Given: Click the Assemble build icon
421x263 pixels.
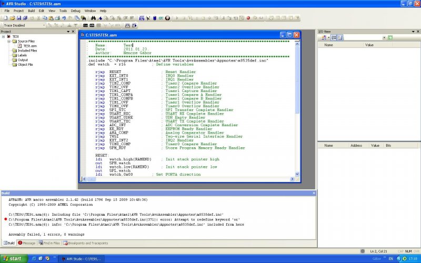Looking at the screenshot, I should (142, 18).
